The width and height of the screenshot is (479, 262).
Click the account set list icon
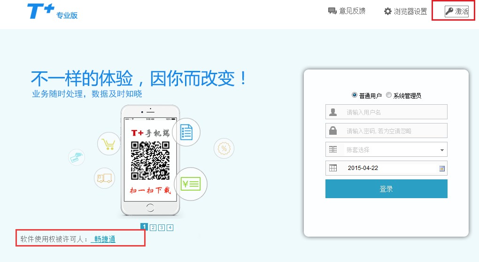(333, 149)
